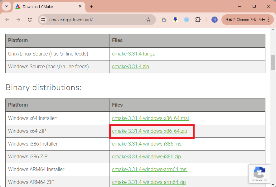Close the Download CMake tab
276x187 pixels.
pos(80,6)
